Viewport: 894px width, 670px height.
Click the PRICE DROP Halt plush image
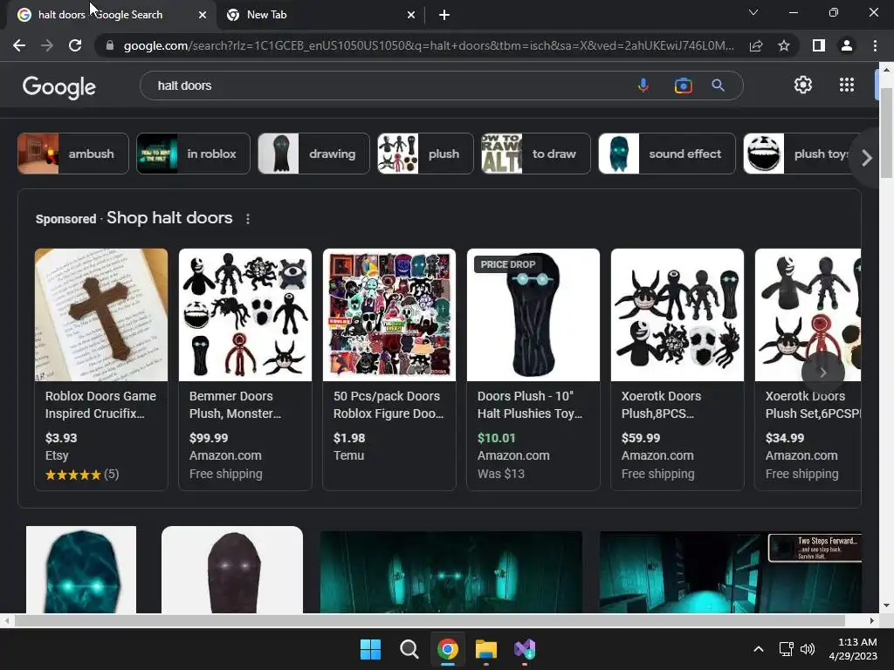533,315
